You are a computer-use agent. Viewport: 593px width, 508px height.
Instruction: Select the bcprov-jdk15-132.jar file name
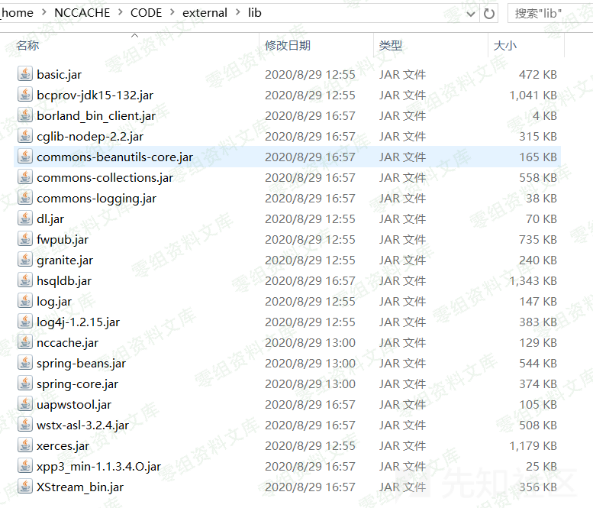coord(95,95)
